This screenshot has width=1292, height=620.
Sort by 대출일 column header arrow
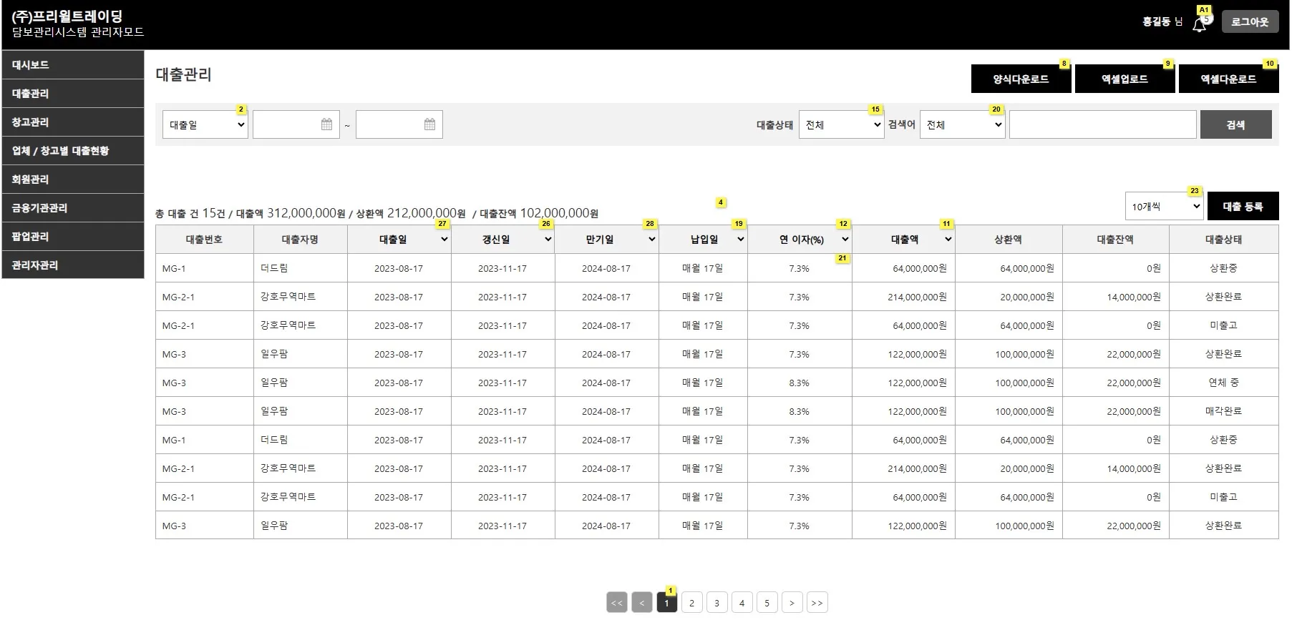pos(444,240)
